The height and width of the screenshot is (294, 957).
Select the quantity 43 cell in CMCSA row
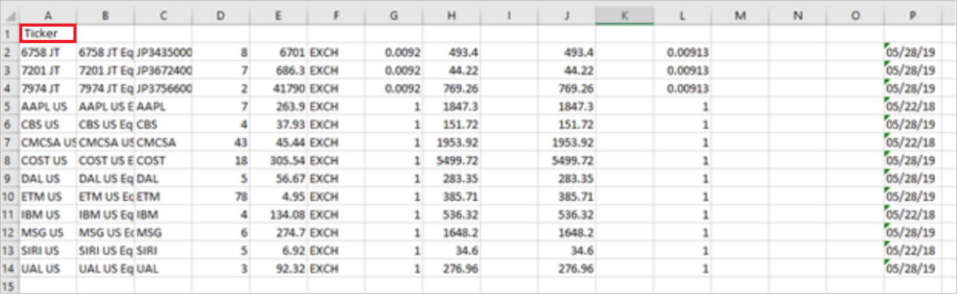(221, 143)
